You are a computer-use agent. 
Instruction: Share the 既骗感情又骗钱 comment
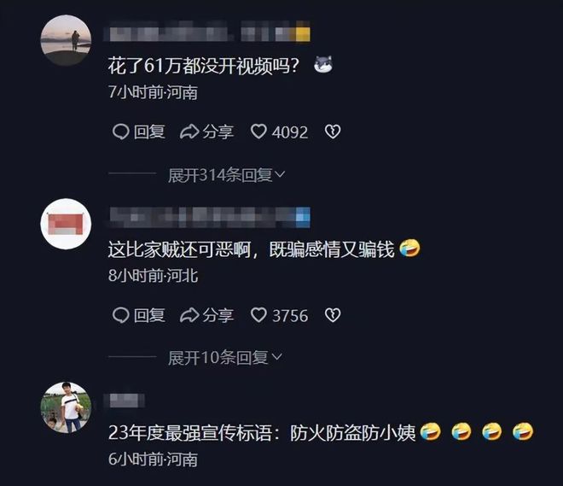pyautogui.click(x=206, y=316)
